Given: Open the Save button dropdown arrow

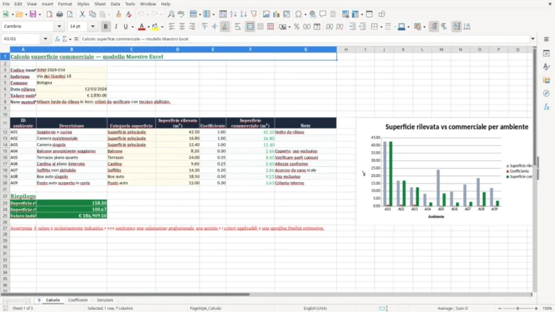Looking at the screenshot, I should click(40, 14).
